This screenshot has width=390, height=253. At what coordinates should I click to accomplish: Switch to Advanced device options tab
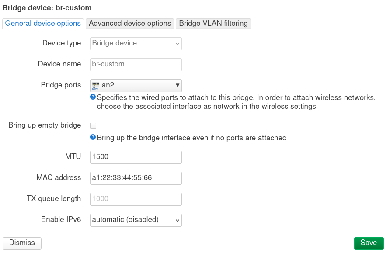pyautogui.click(x=130, y=23)
